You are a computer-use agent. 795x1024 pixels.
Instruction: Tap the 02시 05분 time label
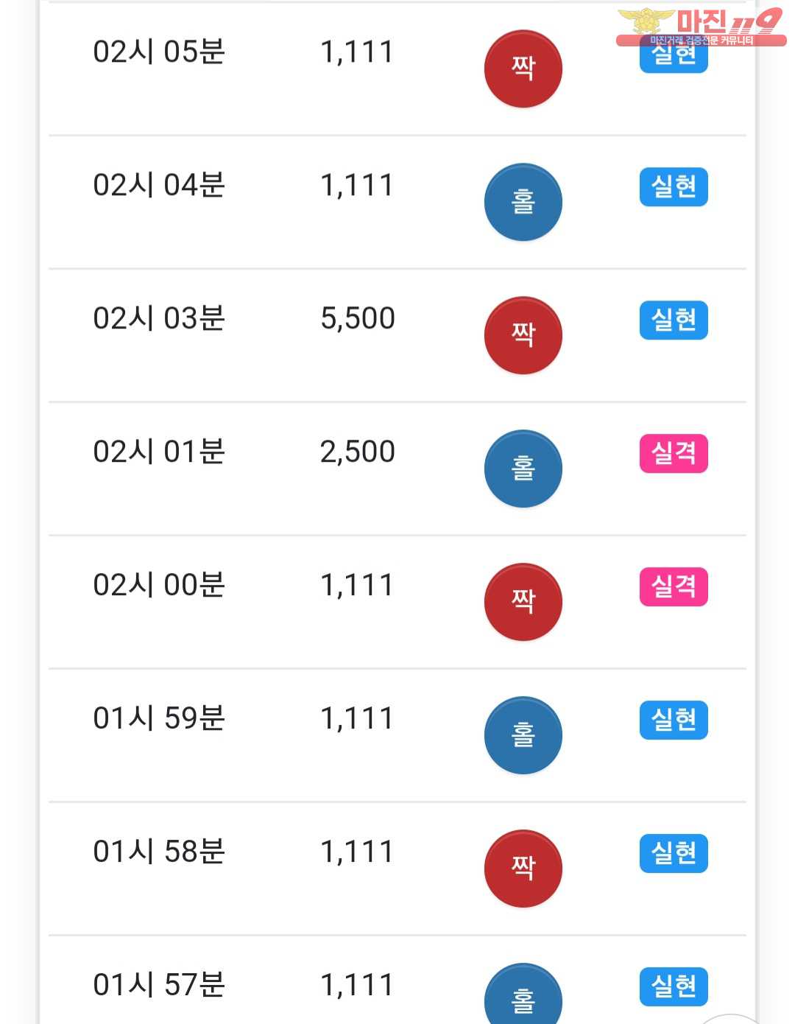pyautogui.click(x=159, y=52)
